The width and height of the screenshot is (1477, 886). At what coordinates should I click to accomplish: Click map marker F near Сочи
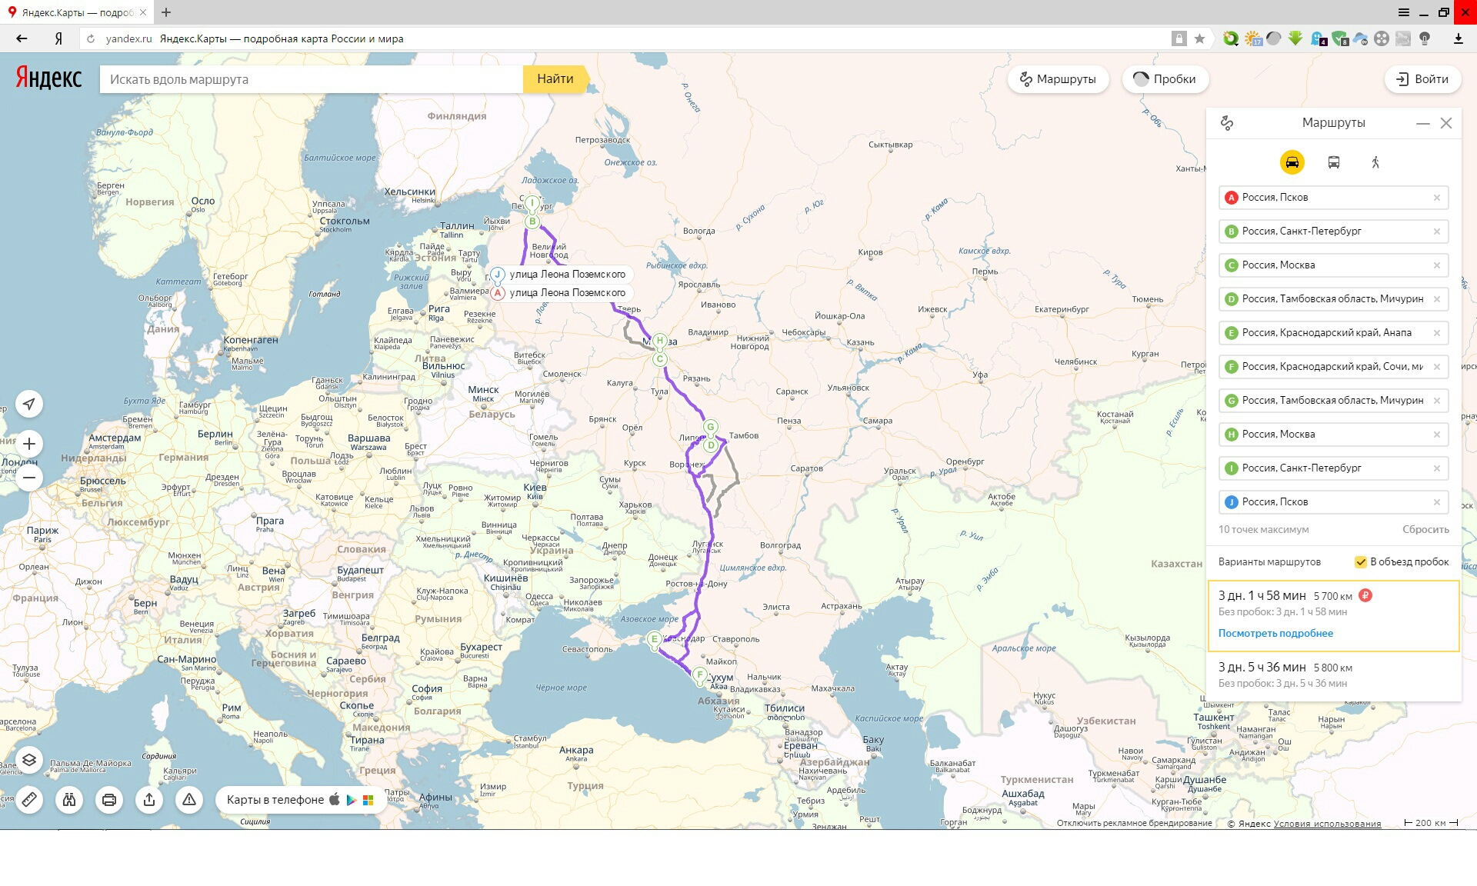(699, 674)
